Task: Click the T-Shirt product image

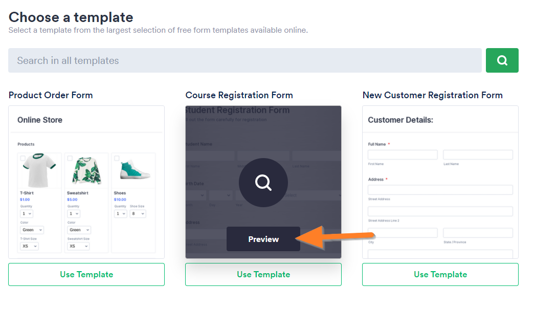Action: pos(39,170)
